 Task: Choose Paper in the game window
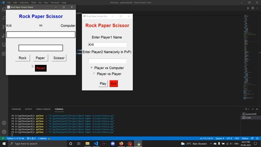pyautogui.click(x=40, y=58)
